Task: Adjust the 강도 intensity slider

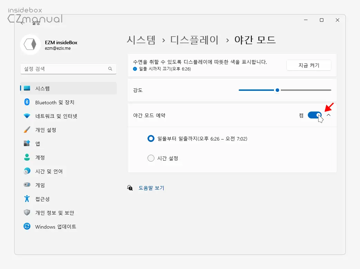Action: point(277,90)
